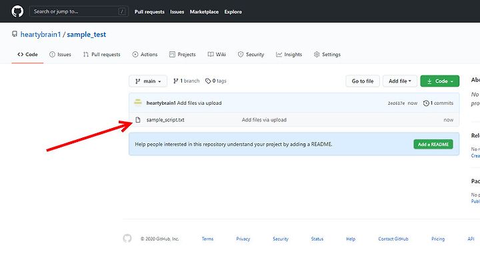480x262 pixels.
Task: Go to Marketplace
Action: [204, 11]
